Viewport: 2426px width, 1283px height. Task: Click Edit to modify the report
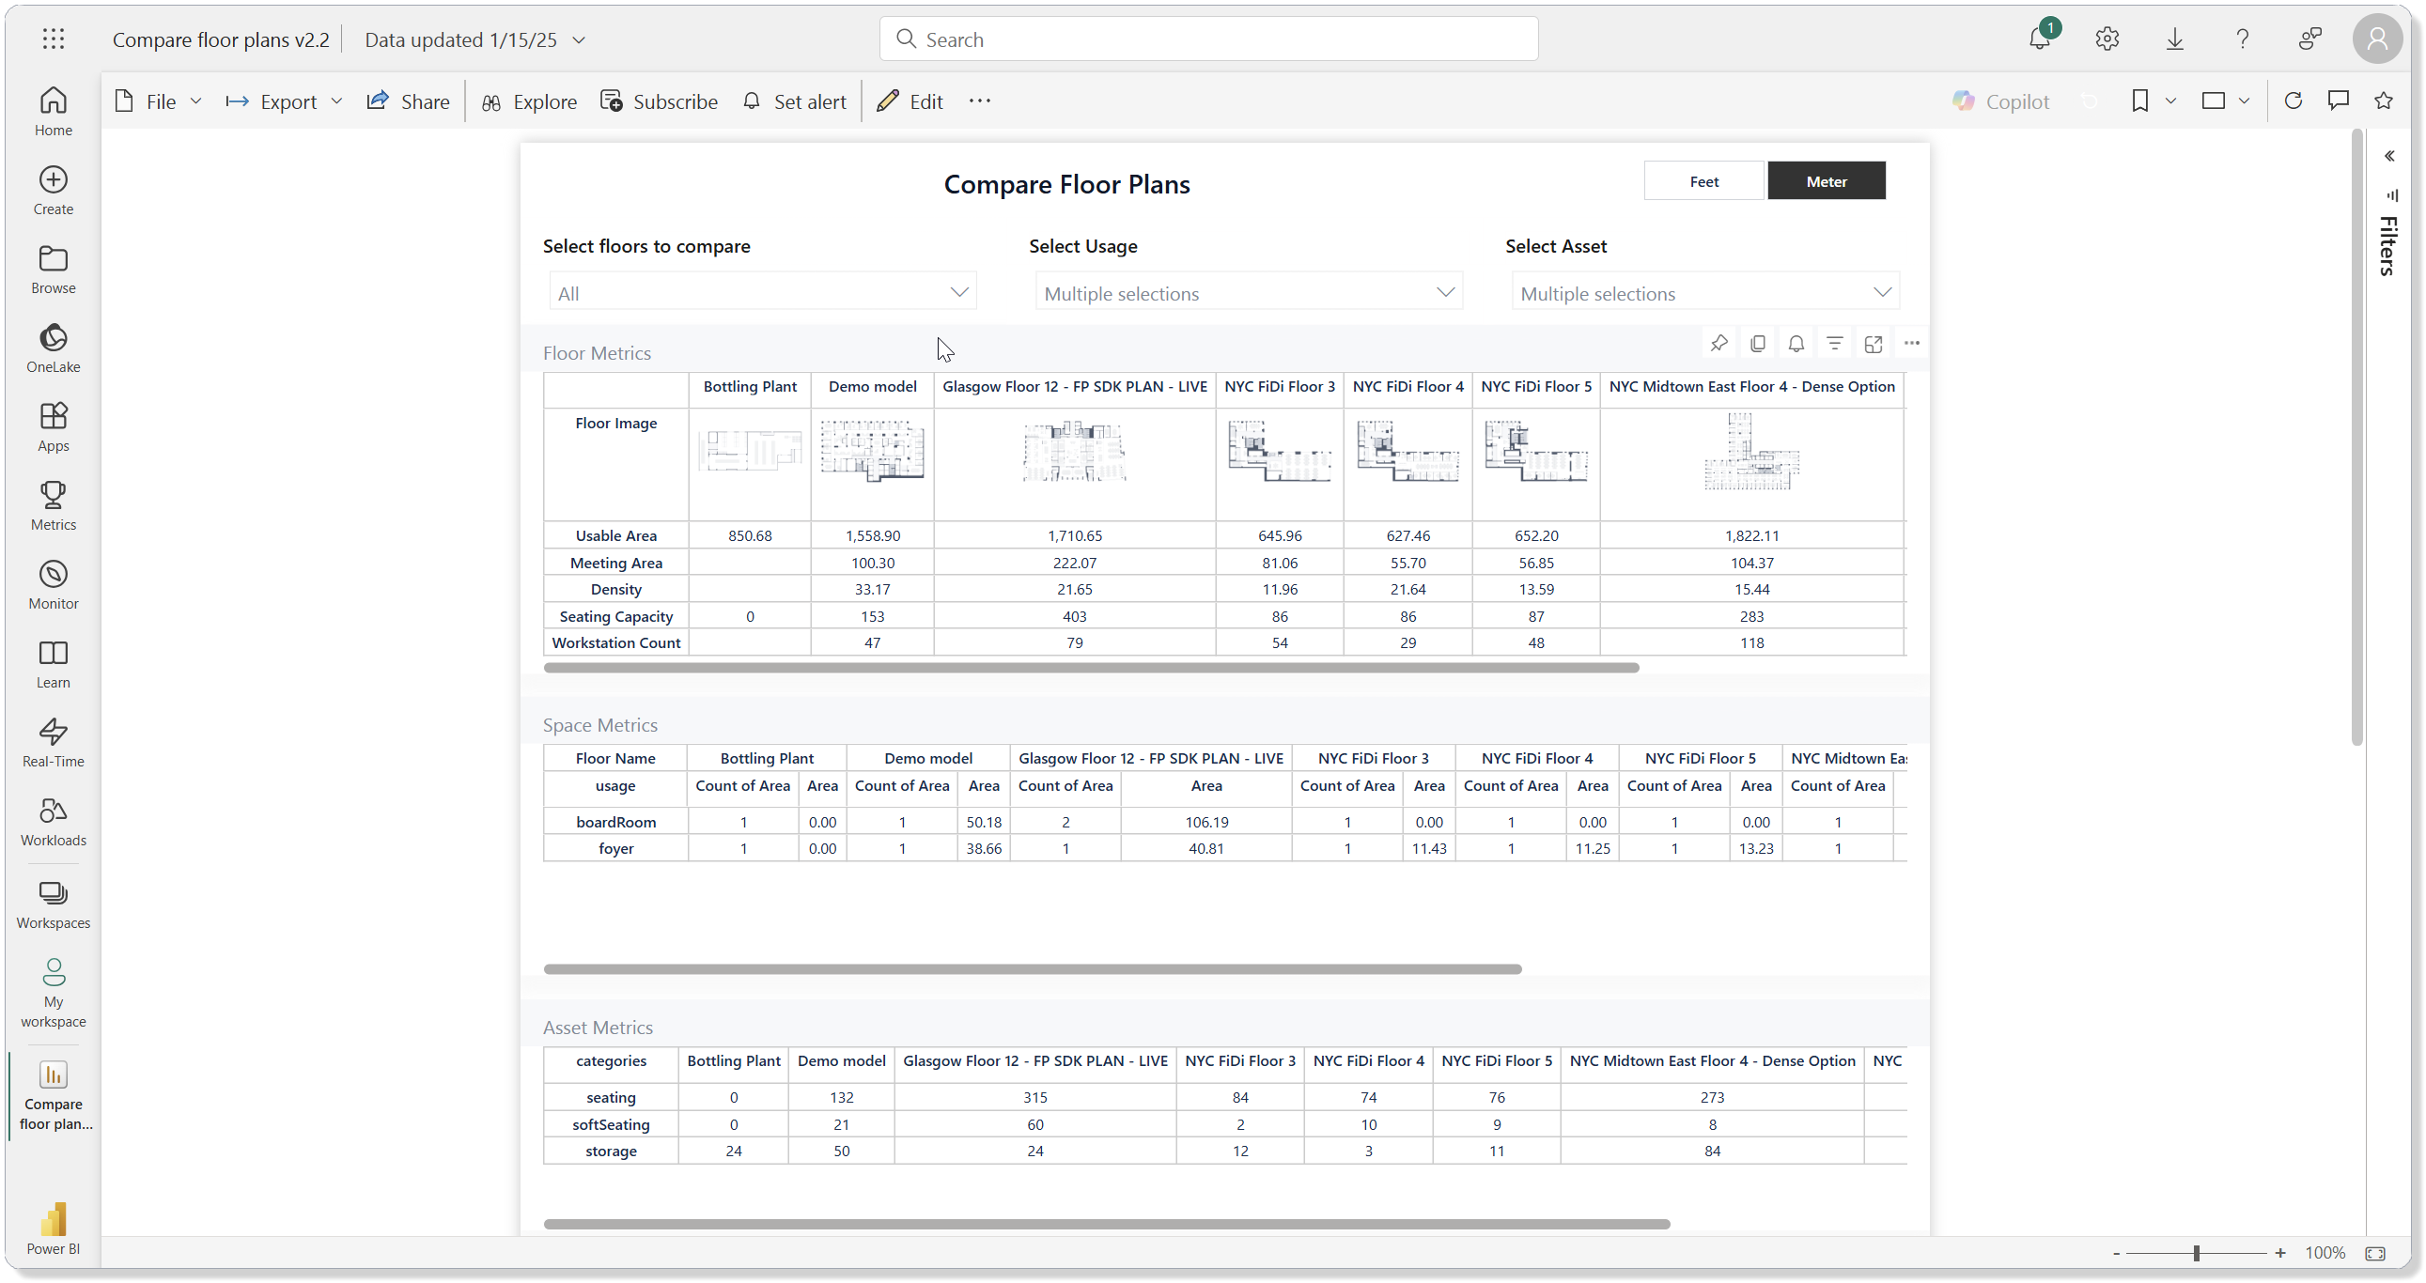pyautogui.click(x=908, y=100)
